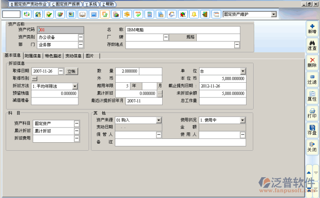Print the record with the 打印 icon
320x198 pixels.
[x=312, y=113]
